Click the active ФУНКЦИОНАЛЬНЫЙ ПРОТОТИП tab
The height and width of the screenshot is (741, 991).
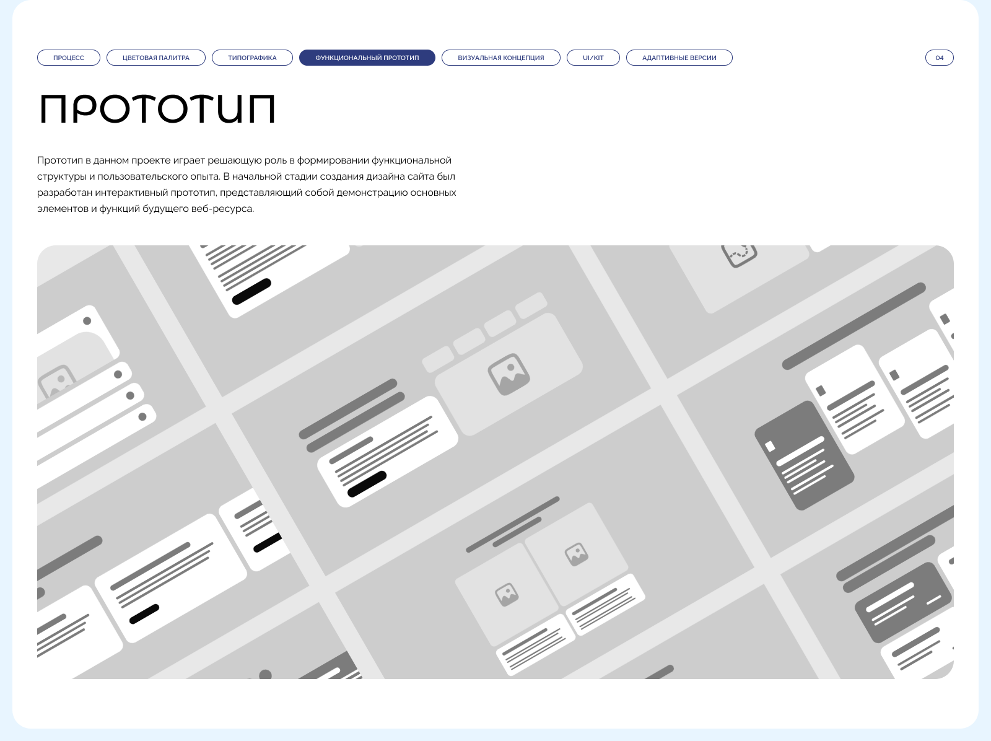coord(367,58)
